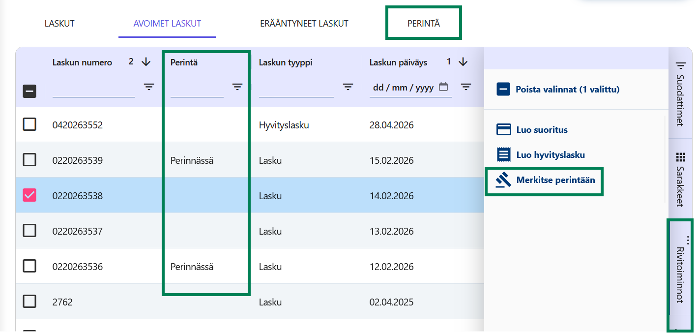698x333 pixels.
Task: Uncheck invoice 0220263538 selection
Action: click(29, 195)
